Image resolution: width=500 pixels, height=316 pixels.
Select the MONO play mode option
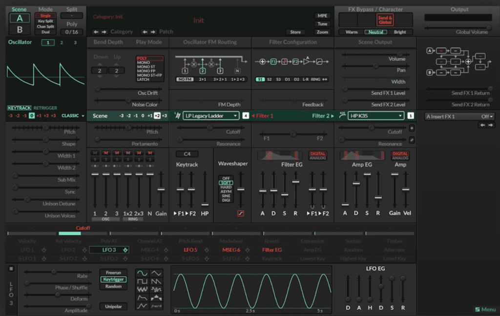tap(143, 63)
